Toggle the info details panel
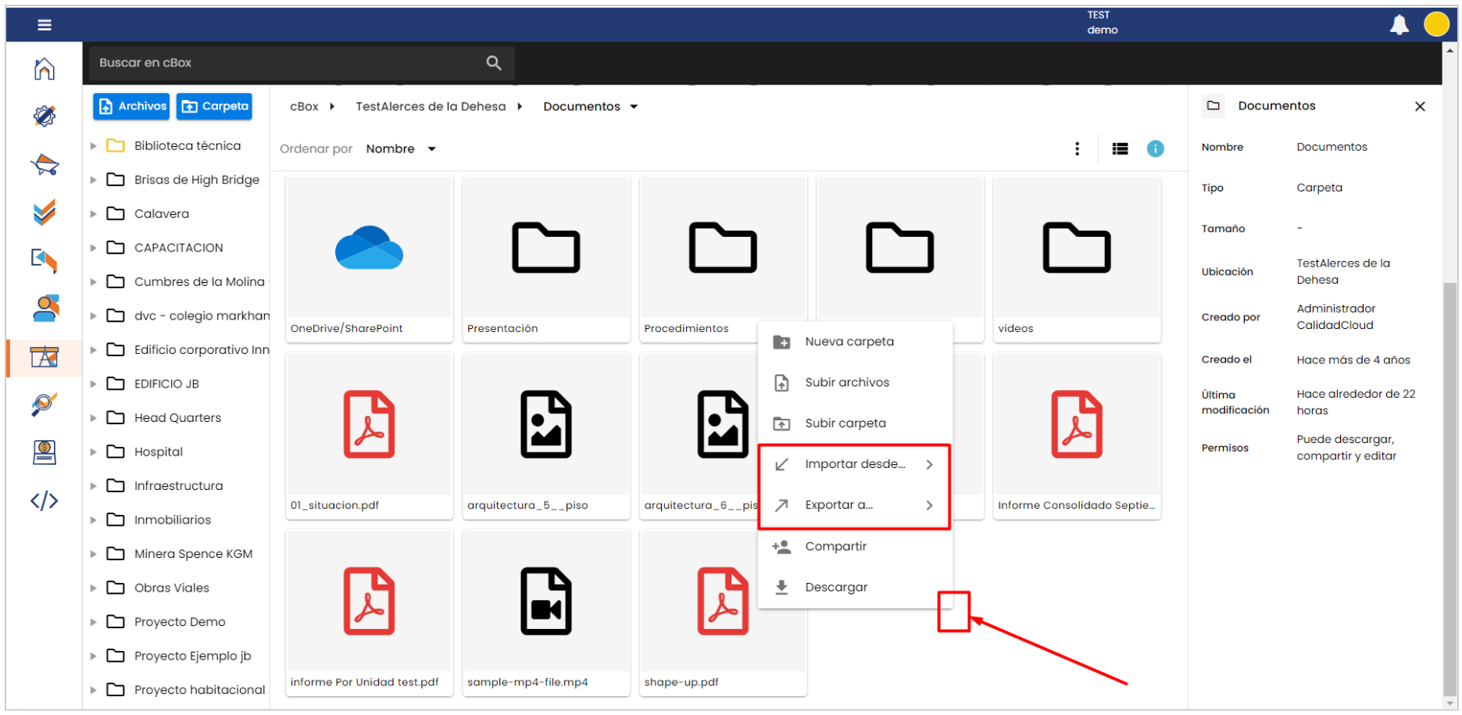Screen dimensions: 1462x715 pos(1155,148)
